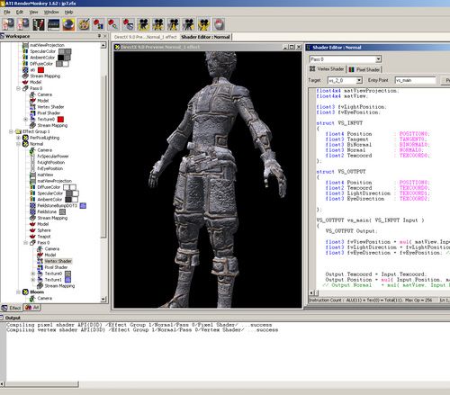The height and width of the screenshot is (395, 450).
Task: Switch to the DirectX 9.0 Preview tab
Action: [x=145, y=37]
